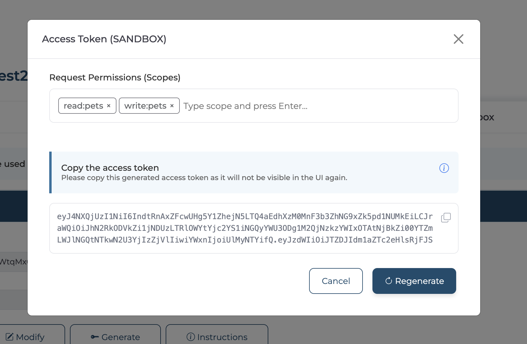Click the Modify pencil icon
This screenshot has width=527, height=344.
(10, 337)
